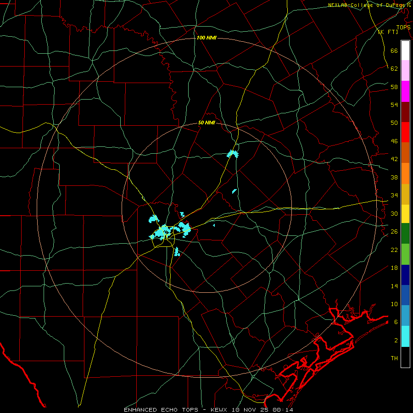Image resolution: width=413 pixels, height=413 pixels.
Task: Click the blue 10-14 kft legend swatch
Action: pyautogui.click(x=405, y=295)
